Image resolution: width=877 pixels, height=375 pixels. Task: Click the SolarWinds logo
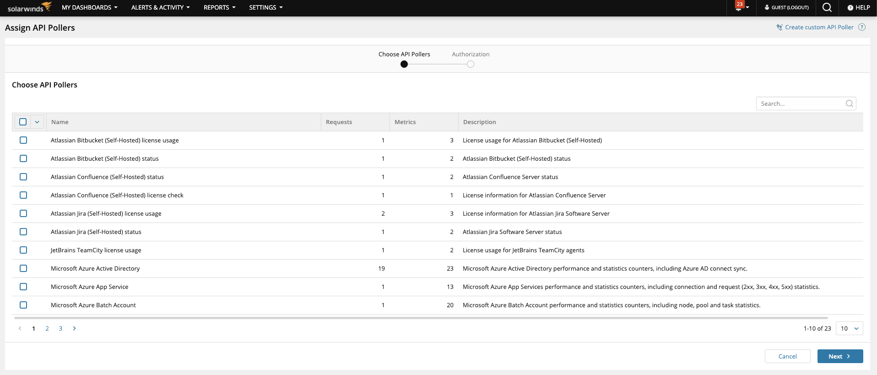pos(29,7)
